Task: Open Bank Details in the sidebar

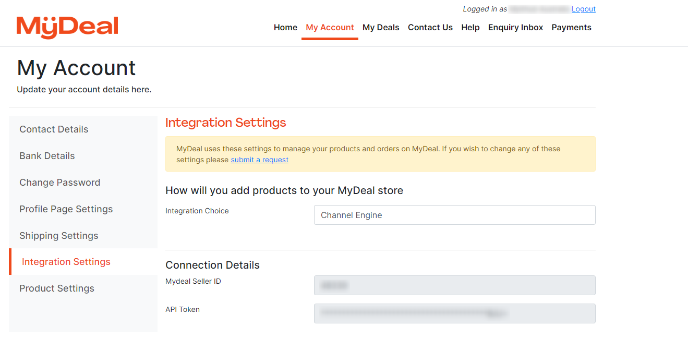Action: 83,156
